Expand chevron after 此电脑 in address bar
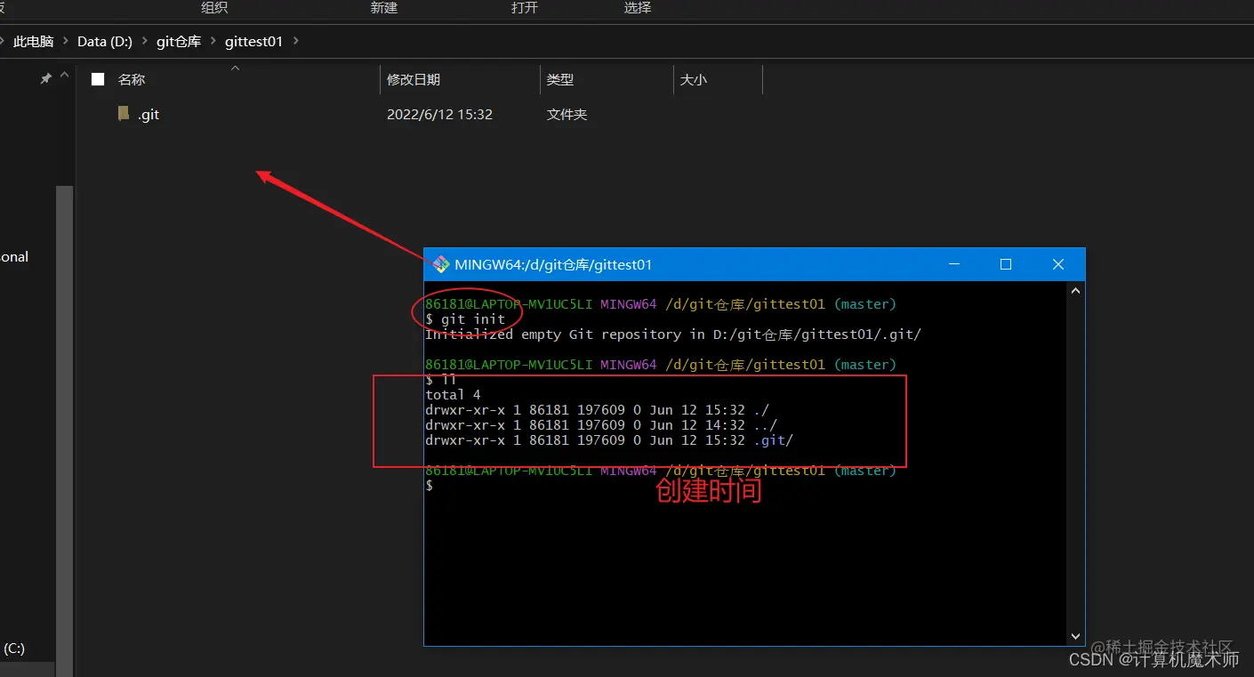 [65, 41]
